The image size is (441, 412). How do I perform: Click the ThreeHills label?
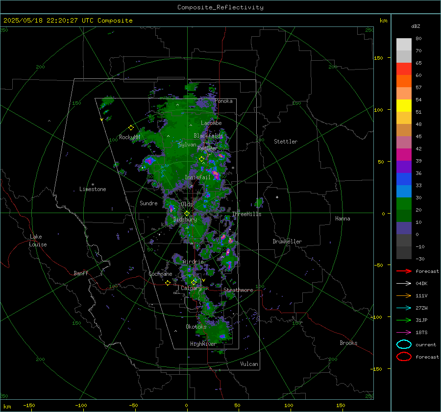pyautogui.click(x=246, y=214)
